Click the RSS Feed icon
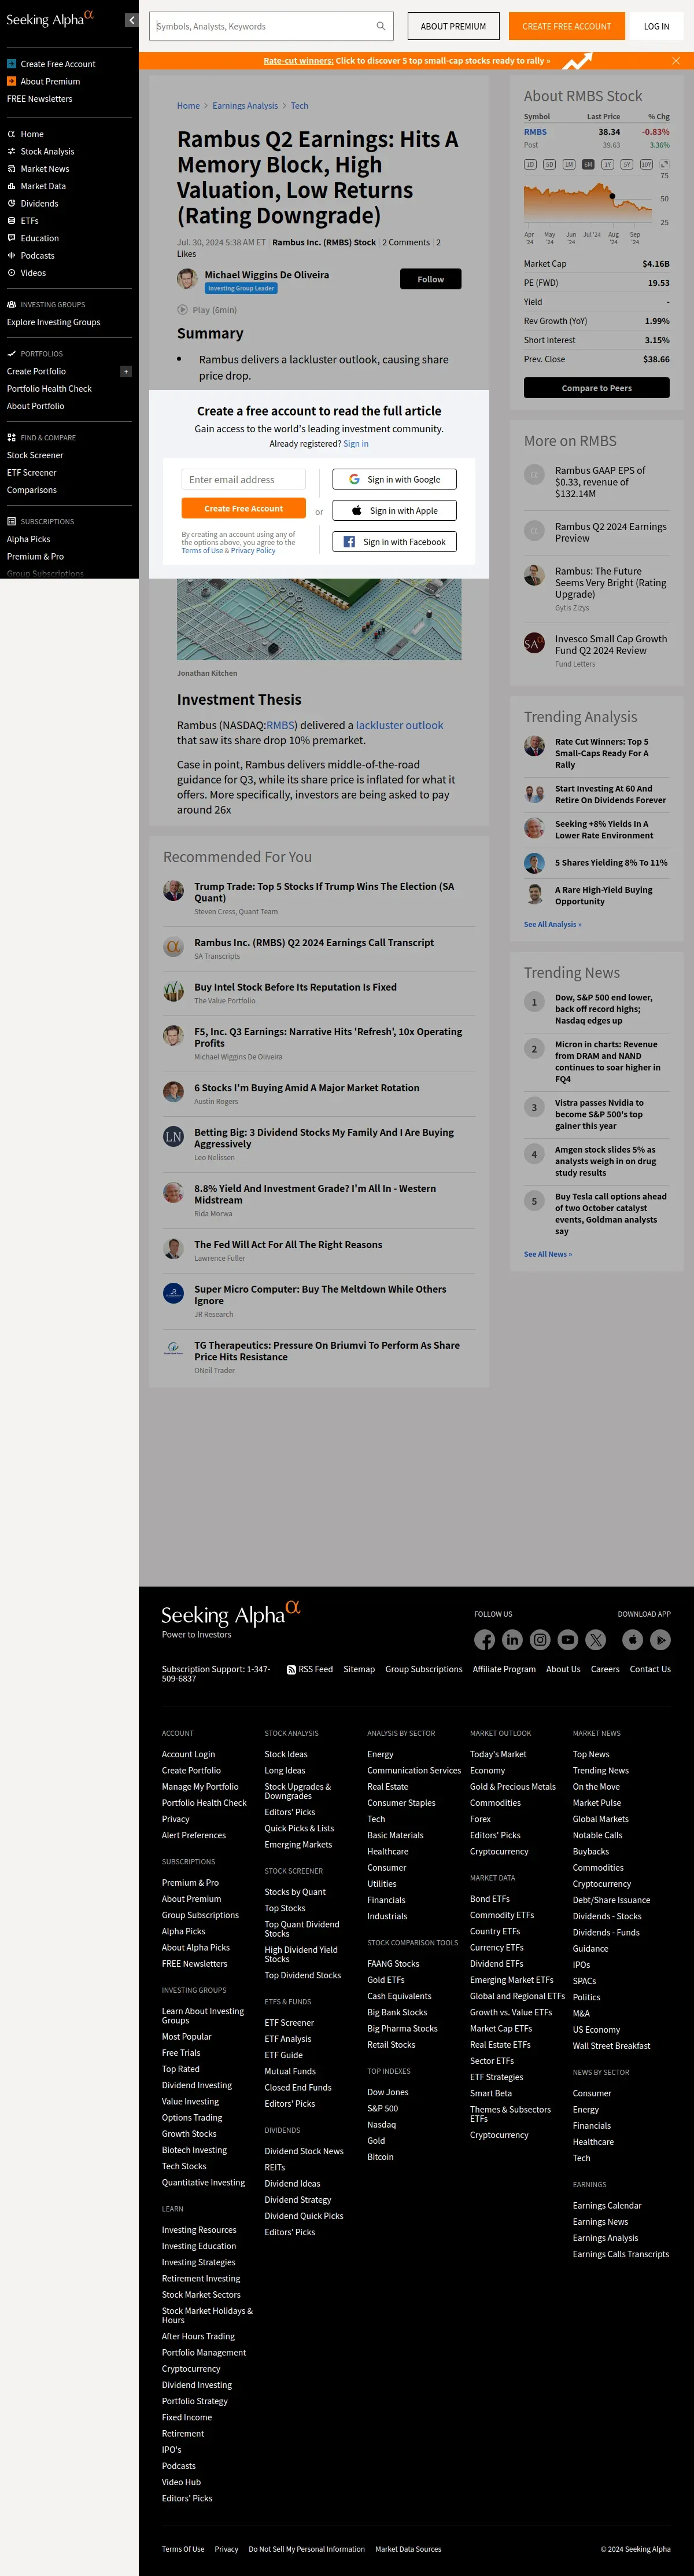Image resolution: width=694 pixels, height=2576 pixels. tap(291, 1670)
